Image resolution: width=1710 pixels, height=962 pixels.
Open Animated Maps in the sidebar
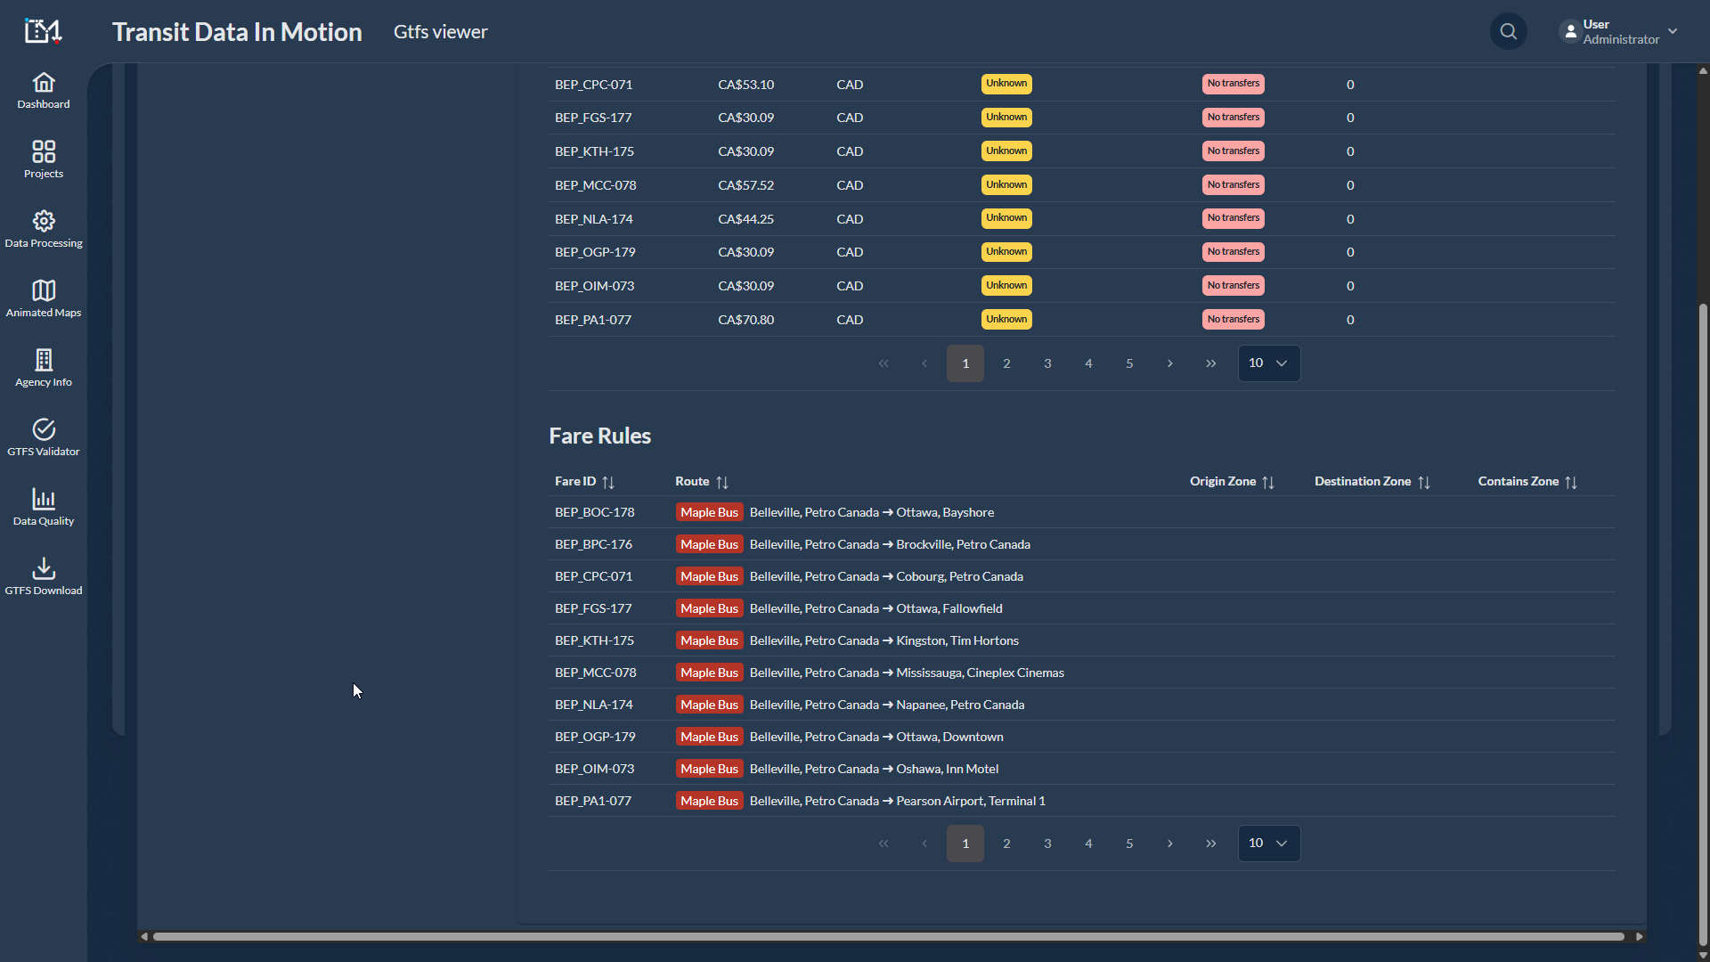click(43, 291)
